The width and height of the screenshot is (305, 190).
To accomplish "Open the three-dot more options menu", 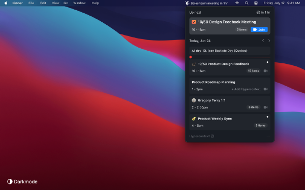I will 268,136.
